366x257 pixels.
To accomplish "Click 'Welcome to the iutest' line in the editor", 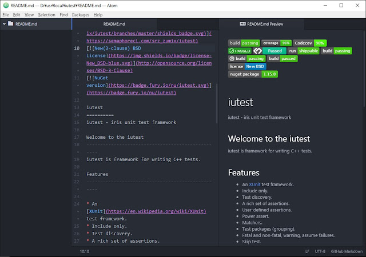I will point(115,137).
